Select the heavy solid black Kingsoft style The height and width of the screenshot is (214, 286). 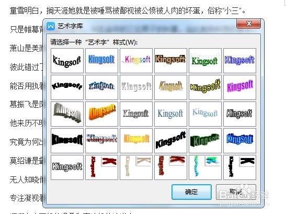coord(67,140)
